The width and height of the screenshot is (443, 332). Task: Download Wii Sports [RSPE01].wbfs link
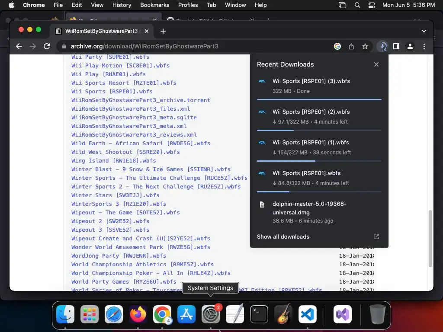click(x=112, y=92)
